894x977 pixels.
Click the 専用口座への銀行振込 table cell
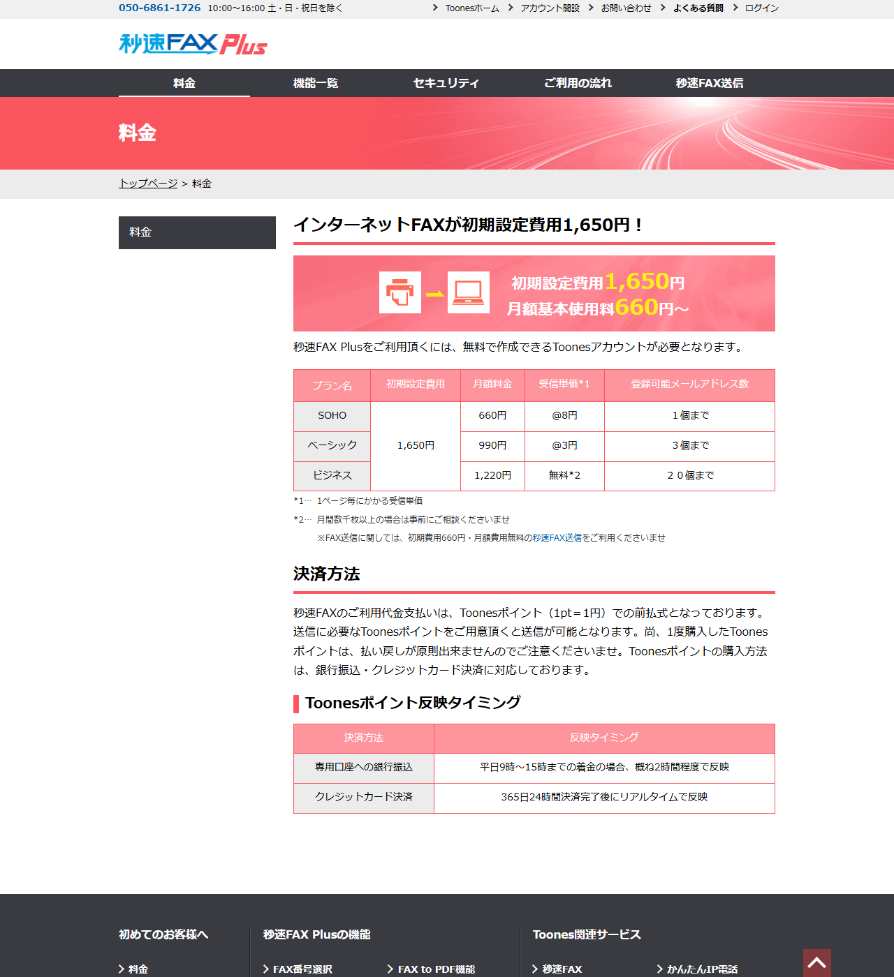tap(364, 768)
